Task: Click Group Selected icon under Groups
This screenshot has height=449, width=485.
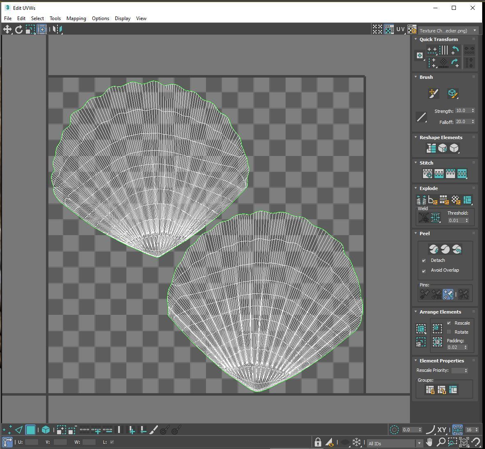Action: coord(430,389)
